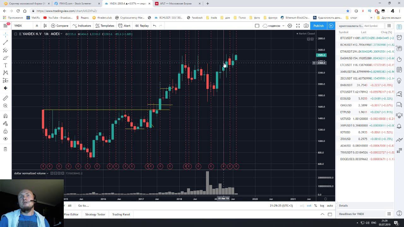Open chart settings gear icon
Viewport: 404px width, 227px height.
(289, 26)
